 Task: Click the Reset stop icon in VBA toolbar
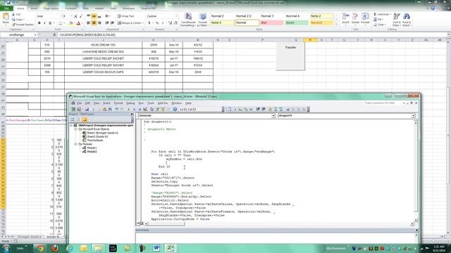point(140,110)
